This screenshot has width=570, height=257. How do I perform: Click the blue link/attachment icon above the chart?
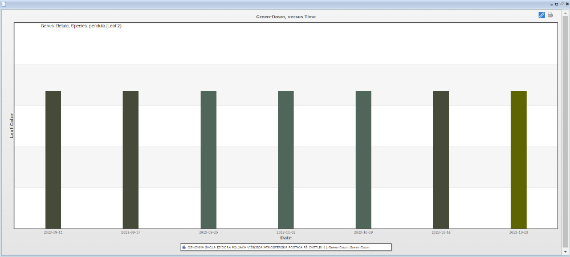click(541, 15)
